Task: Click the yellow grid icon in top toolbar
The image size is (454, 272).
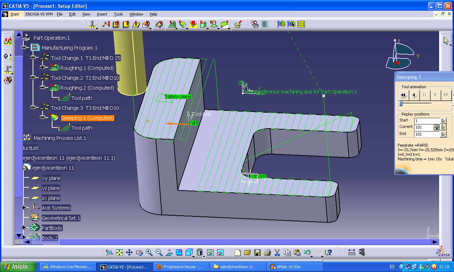Action: point(301,24)
